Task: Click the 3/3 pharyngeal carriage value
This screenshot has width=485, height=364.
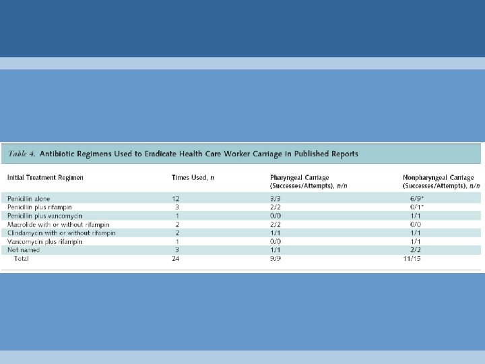Action: click(x=276, y=199)
